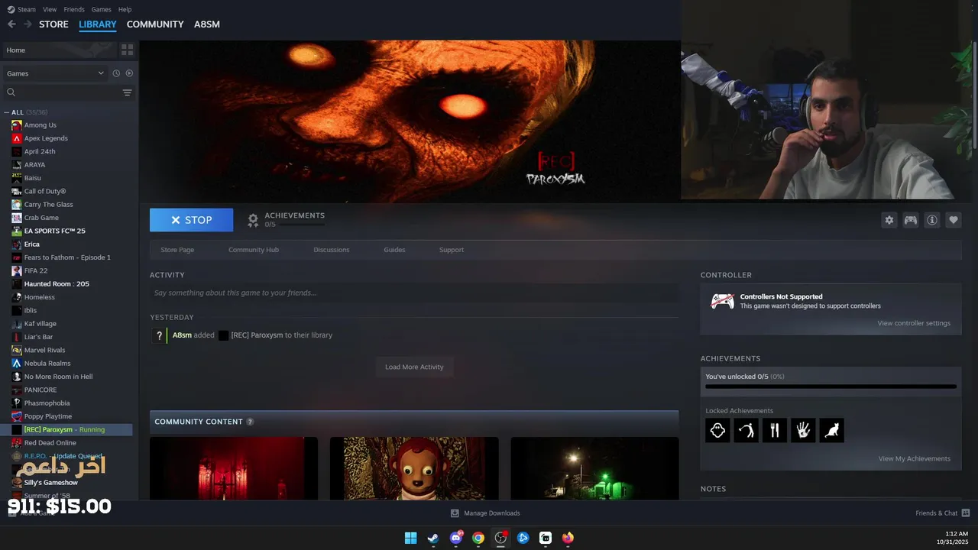Open the Windows Start menu
The image size is (978, 550).
[410, 538]
